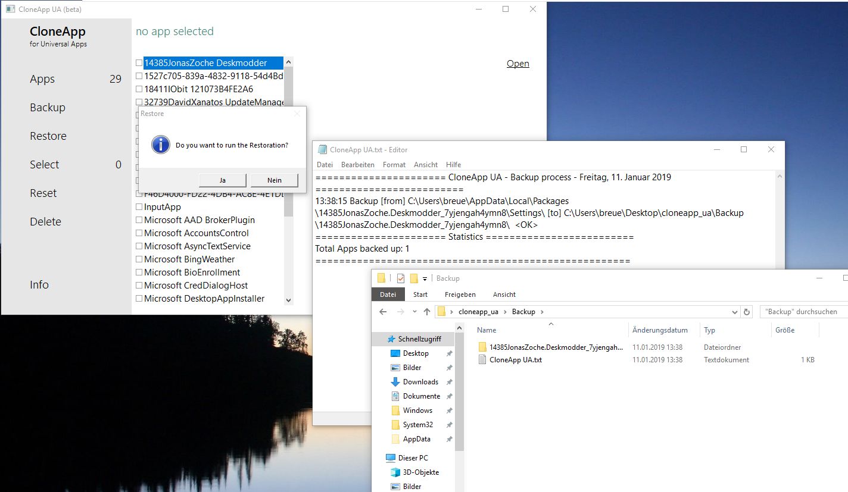Open the Format menu in the Editor

(394, 165)
